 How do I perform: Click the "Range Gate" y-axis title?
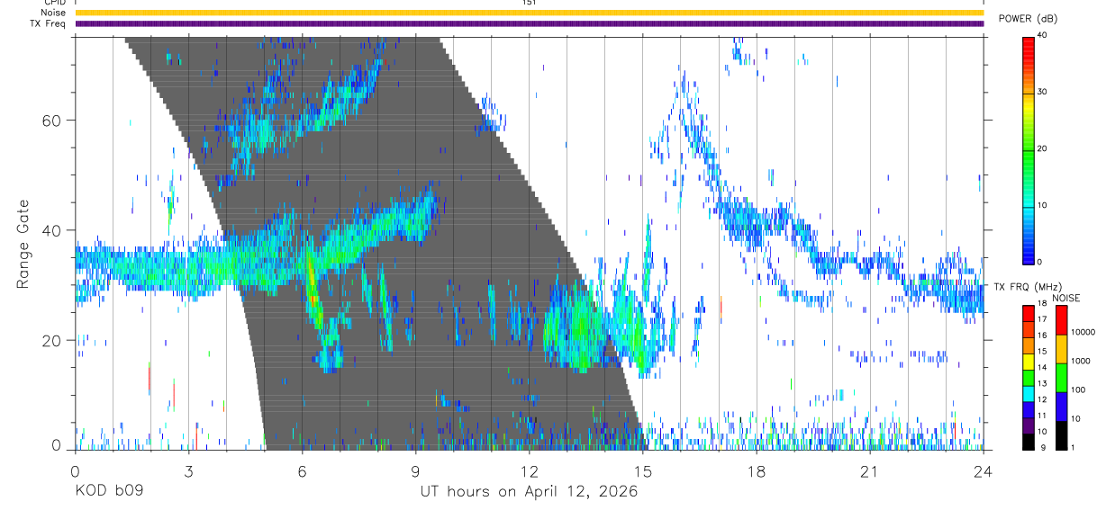[x=23, y=244]
